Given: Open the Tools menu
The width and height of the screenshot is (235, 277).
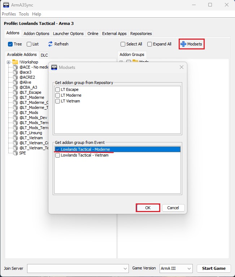Looking at the screenshot, I should coord(24,14).
